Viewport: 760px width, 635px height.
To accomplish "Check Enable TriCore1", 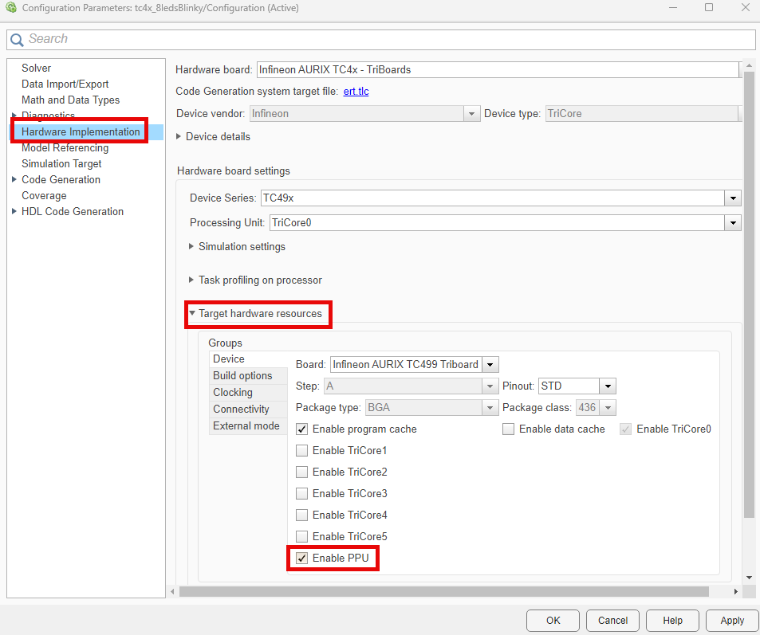I will pos(301,450).
